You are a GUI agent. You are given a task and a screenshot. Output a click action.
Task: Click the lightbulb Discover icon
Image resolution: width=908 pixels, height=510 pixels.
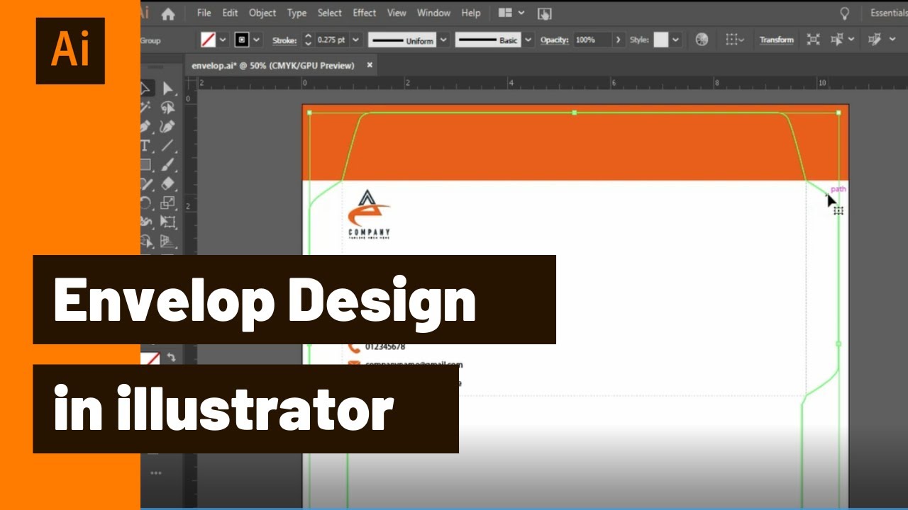(844, 13)
